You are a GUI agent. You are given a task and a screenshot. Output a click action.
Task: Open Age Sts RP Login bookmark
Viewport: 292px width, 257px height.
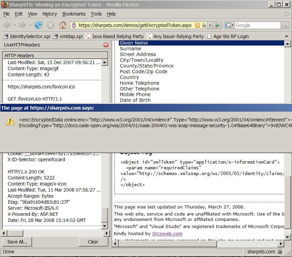[x=228, y=36]
